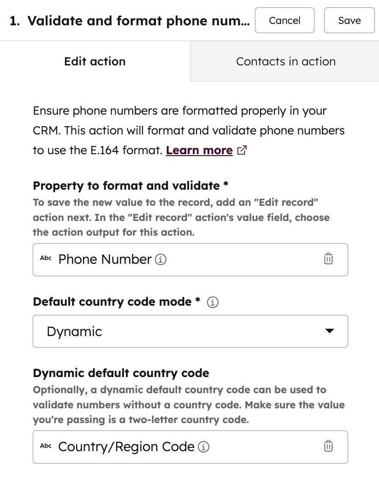Screen dimensions: 379x488
Task: Click the chevron on the Dynamic selector
Action: point(330,331)
